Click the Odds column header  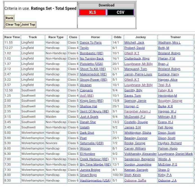[x=117, y=37]
